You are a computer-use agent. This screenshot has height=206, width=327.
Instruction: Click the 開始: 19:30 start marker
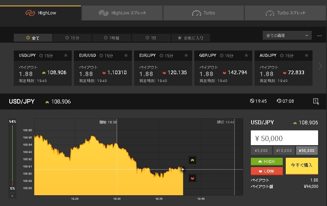108,122
